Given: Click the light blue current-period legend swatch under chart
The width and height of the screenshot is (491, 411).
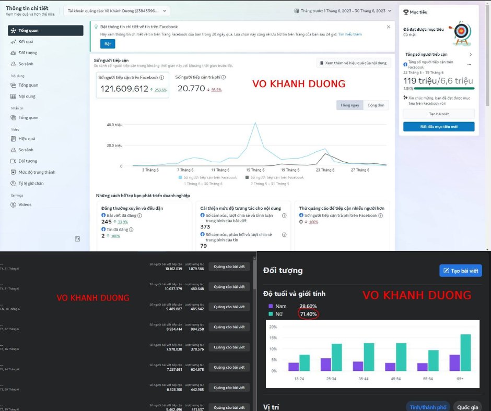Looking at the screenshot, I should [x=180, y=177].
